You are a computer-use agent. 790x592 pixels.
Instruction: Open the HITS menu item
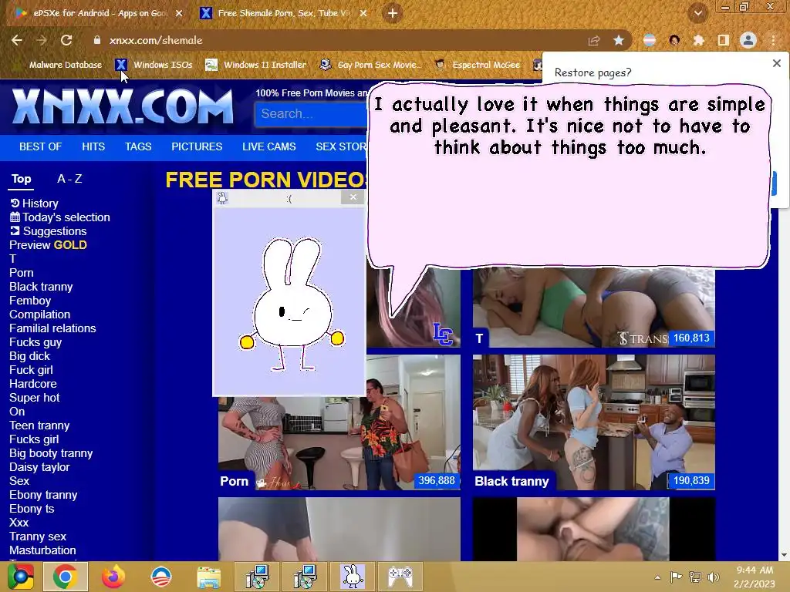click(x=93, y=146)
